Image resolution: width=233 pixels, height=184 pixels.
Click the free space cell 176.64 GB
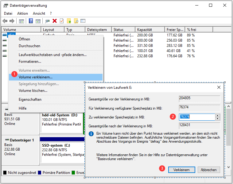pos(174,56)
